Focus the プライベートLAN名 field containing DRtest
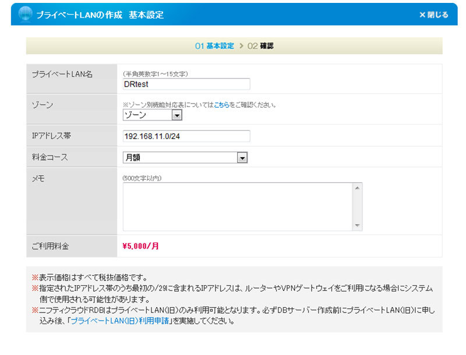 186,84
